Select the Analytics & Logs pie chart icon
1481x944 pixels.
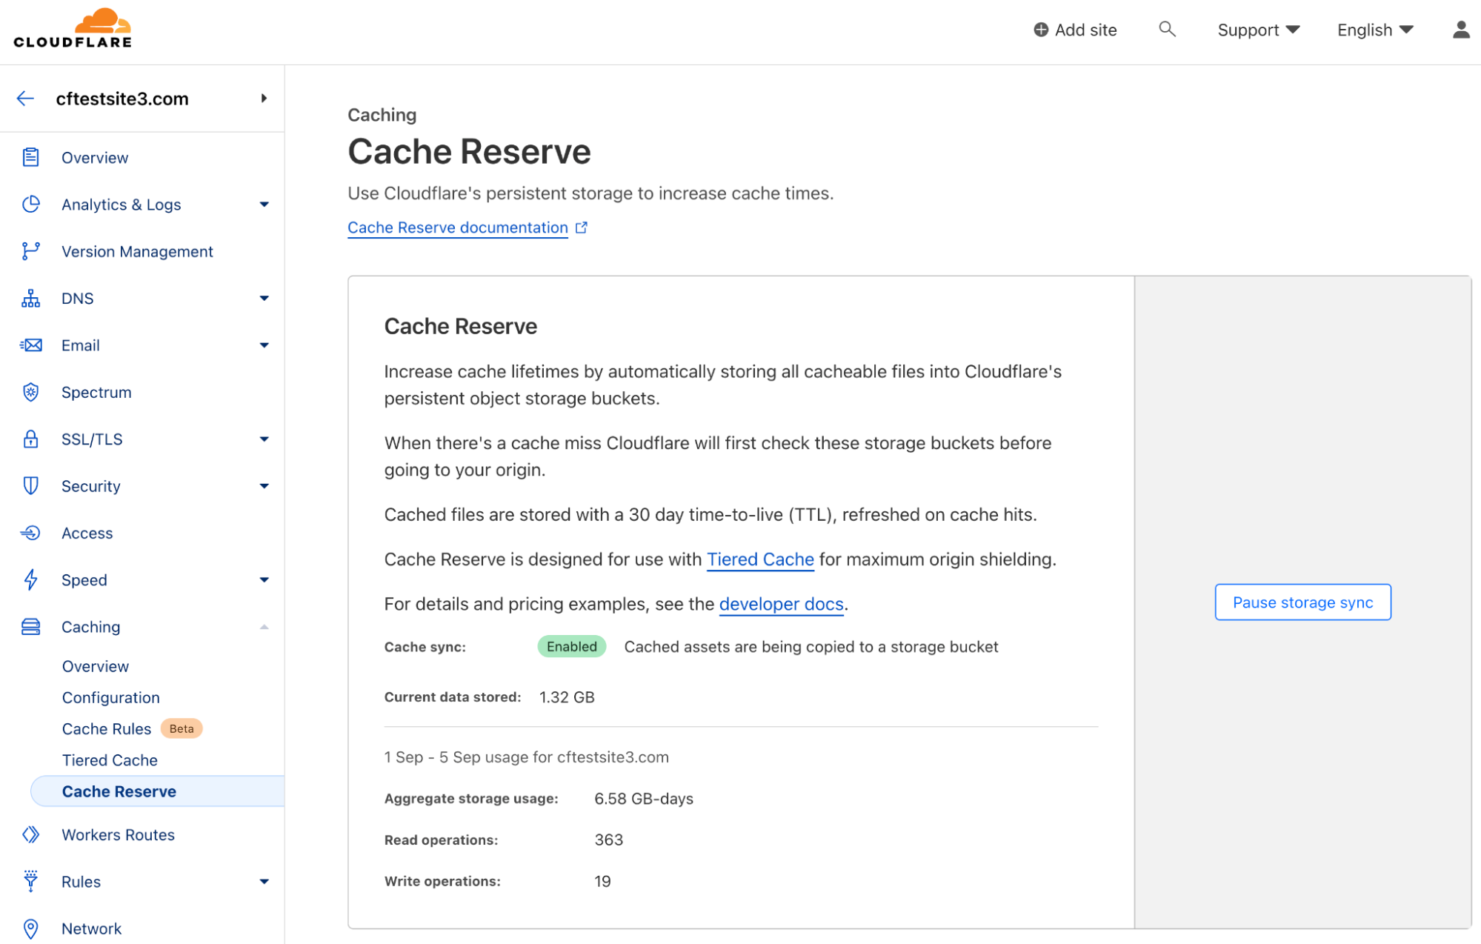pyautogui.click(x=30, y=204)
